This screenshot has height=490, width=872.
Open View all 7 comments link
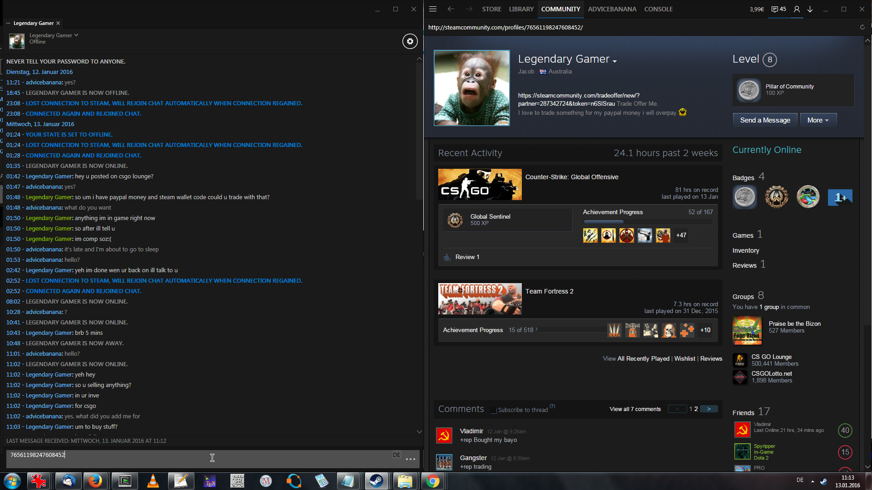click(635, 409)
